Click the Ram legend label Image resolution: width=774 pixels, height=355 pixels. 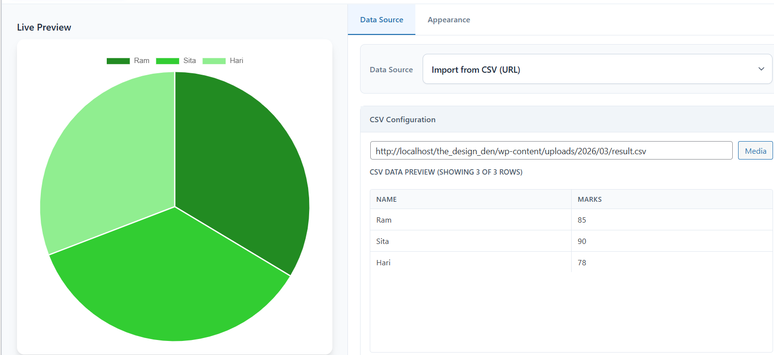(142, 61)
